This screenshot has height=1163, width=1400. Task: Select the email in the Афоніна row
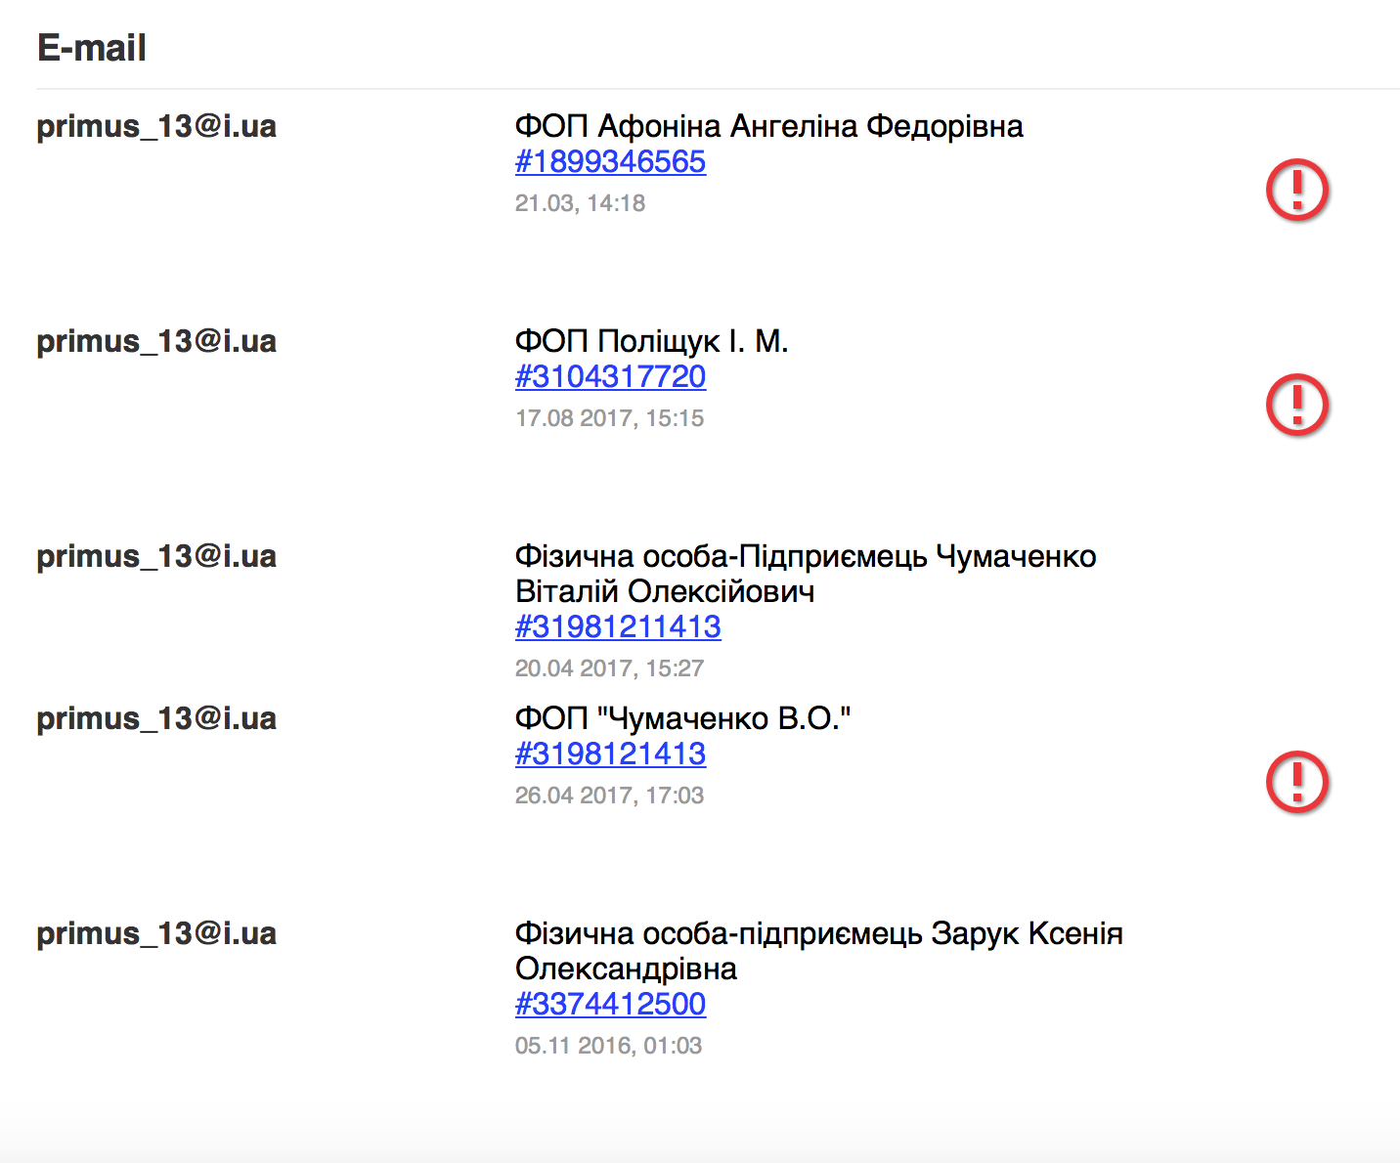tap(156, 127)
